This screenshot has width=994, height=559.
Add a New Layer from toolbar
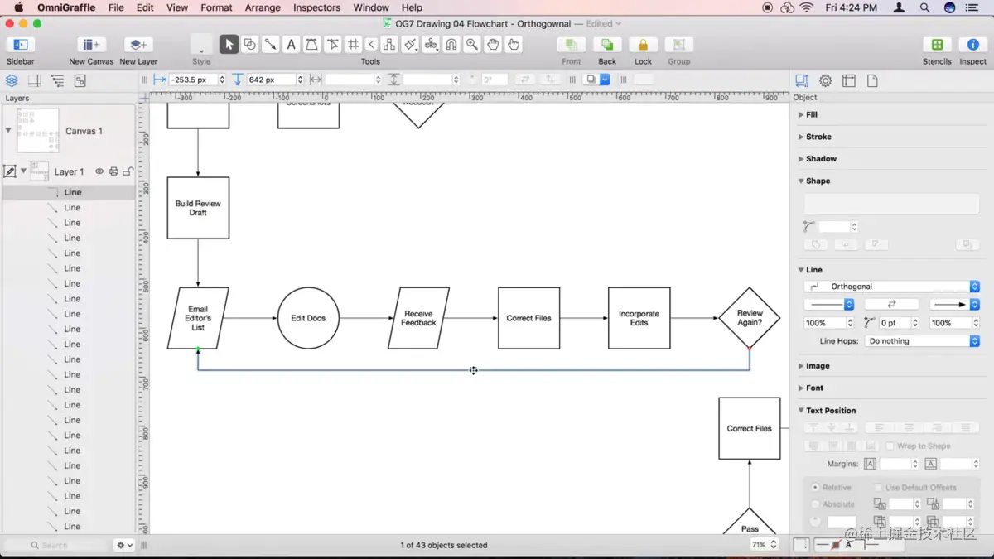(x=138, y=45)
